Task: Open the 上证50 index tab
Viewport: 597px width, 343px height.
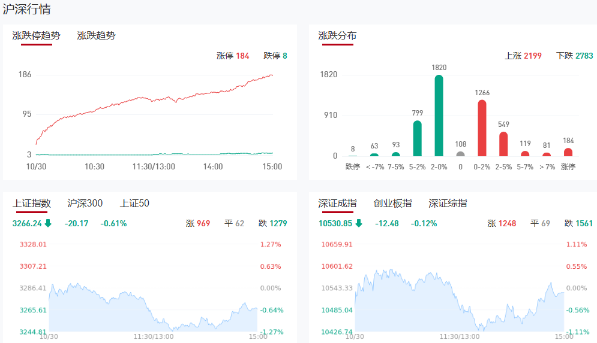Action: pyautogui.click(x=134, y=204)
